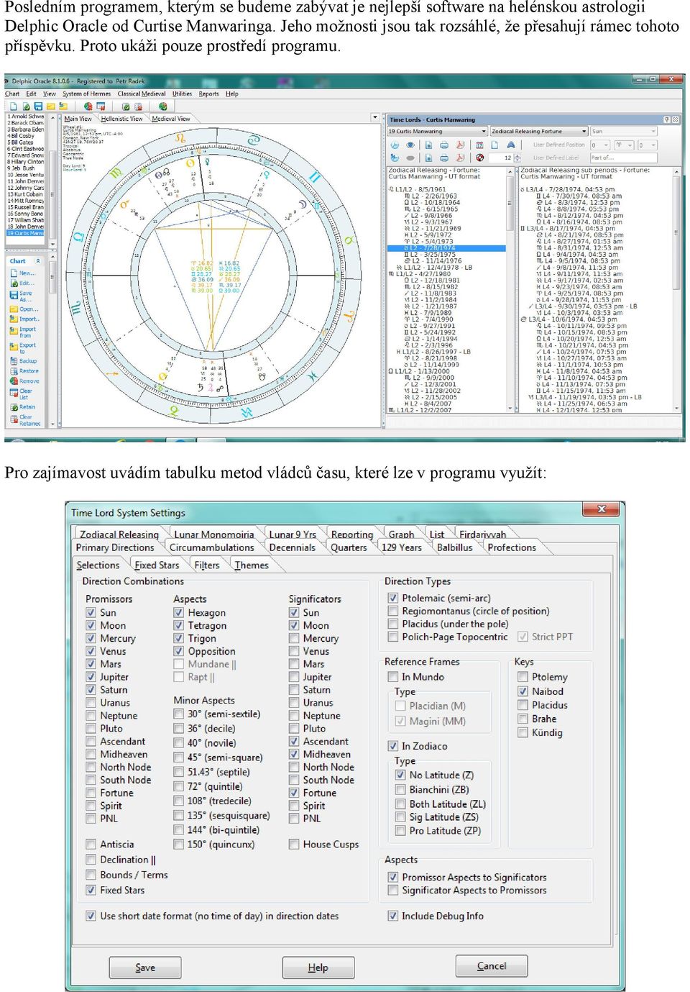Toggle the Naibod key checkbox

523,691
